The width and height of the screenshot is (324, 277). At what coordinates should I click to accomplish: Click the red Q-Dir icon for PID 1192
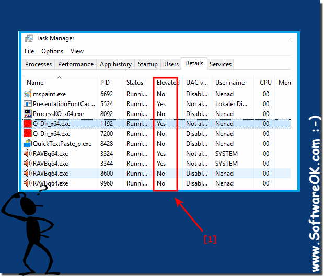coord(28,124)
